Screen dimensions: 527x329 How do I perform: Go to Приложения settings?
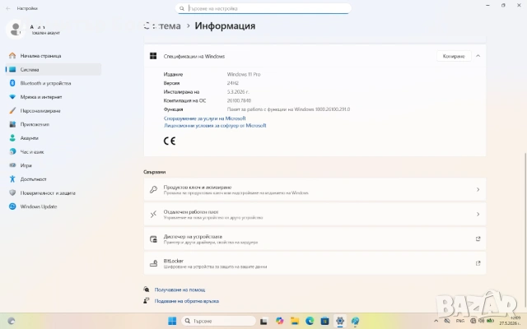[53, 124]
